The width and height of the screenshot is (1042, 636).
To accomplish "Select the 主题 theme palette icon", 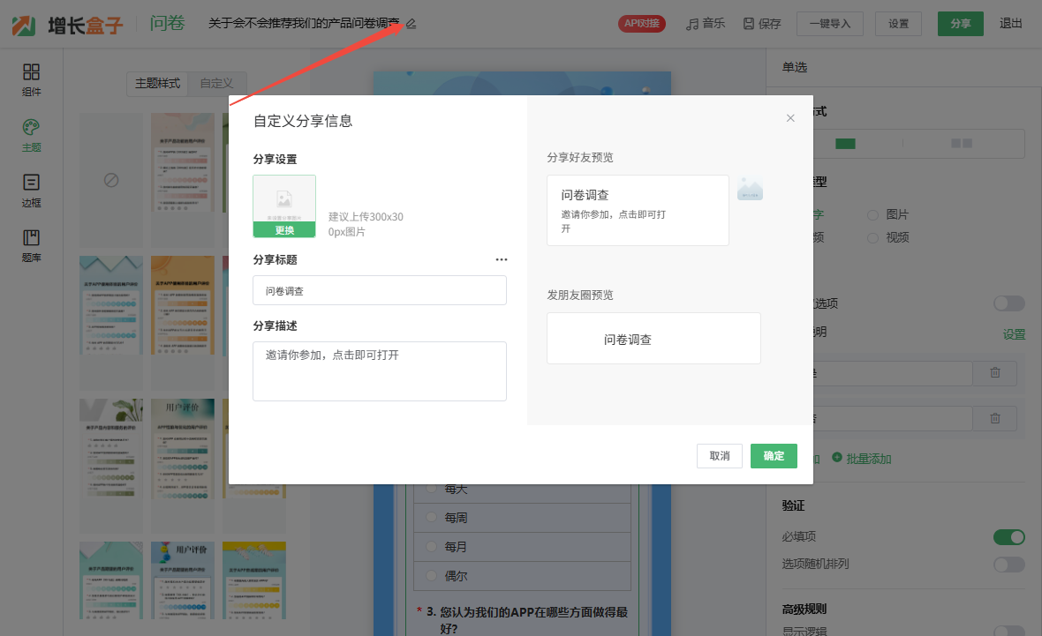I will [x=31, y=128].
